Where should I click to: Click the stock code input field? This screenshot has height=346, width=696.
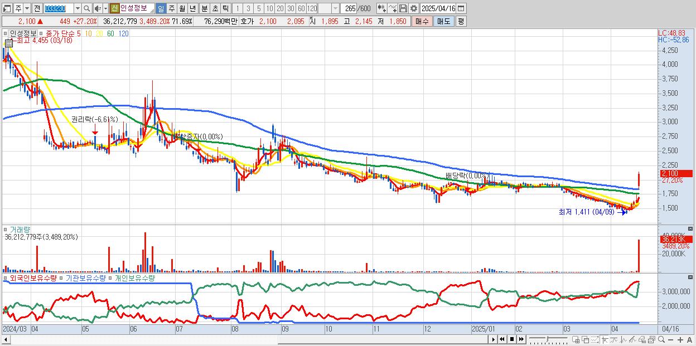[x=58, y=8]
